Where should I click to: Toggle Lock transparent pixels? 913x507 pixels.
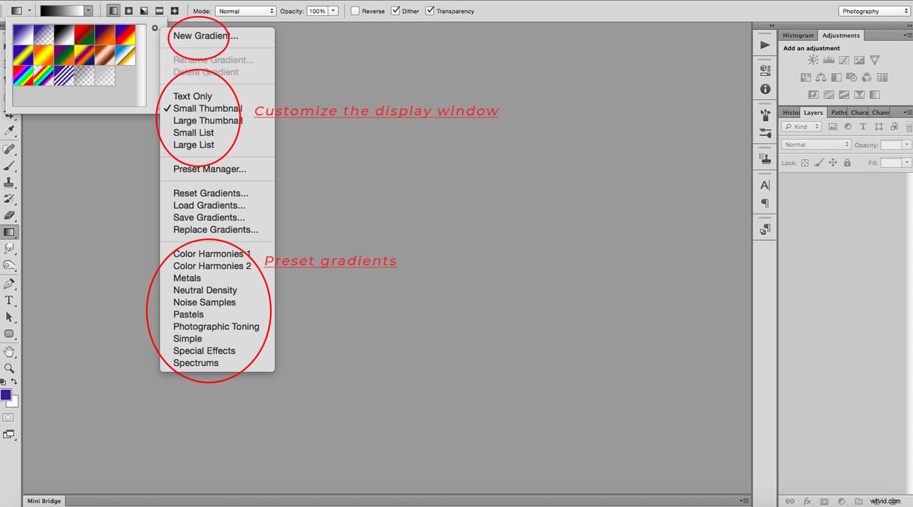(805, 163)
